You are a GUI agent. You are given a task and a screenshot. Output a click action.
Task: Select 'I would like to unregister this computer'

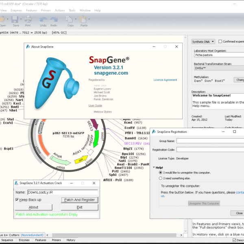tap(160, 172)
